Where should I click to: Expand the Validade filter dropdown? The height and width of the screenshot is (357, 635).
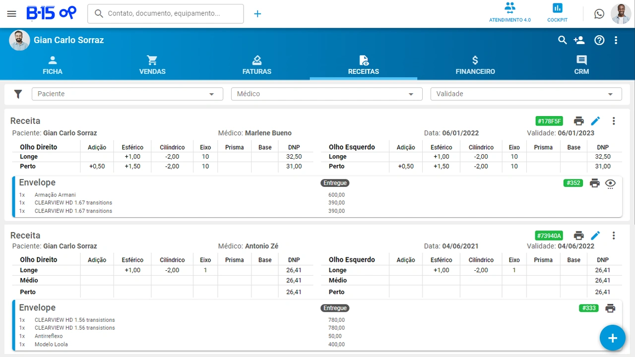click(x=526, y=94)
